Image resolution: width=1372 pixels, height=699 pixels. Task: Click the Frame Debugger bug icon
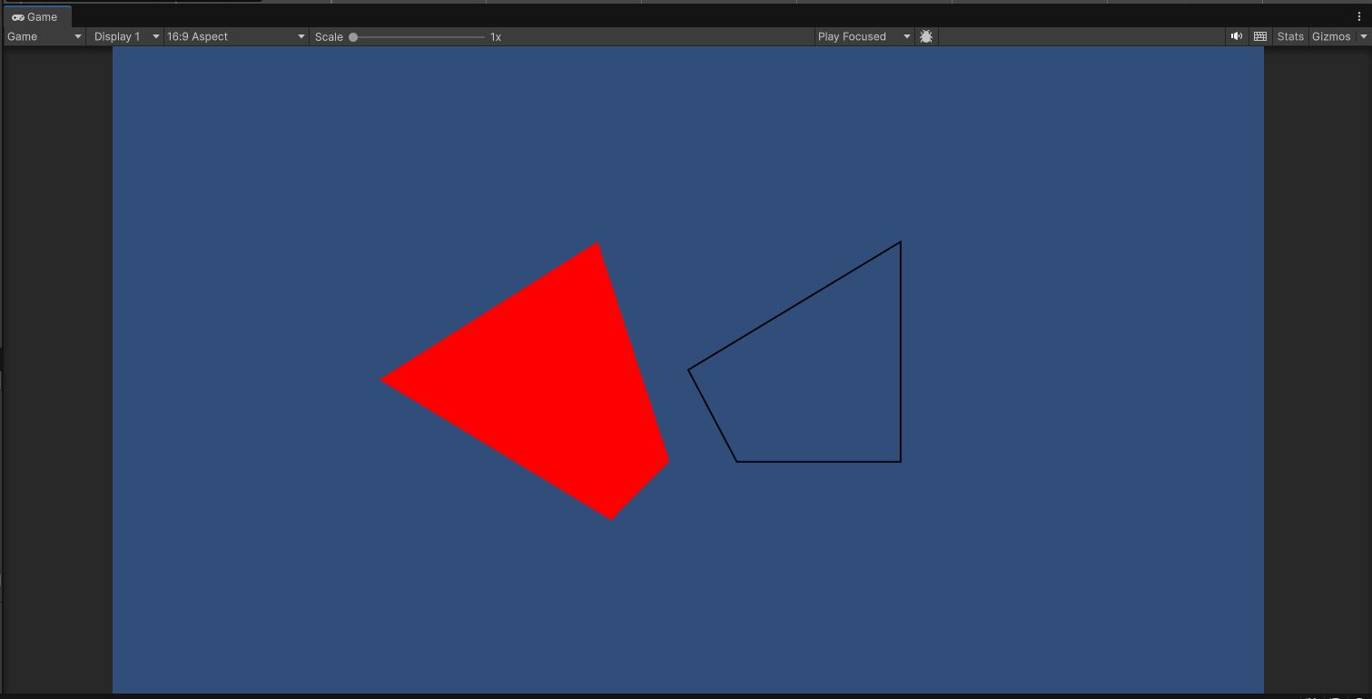click(x=926, y=36)
